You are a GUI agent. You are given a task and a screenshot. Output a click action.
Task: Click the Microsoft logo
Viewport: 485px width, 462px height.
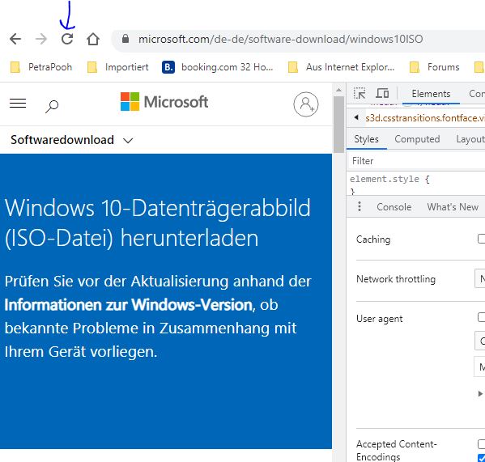[x=164, y=102]
